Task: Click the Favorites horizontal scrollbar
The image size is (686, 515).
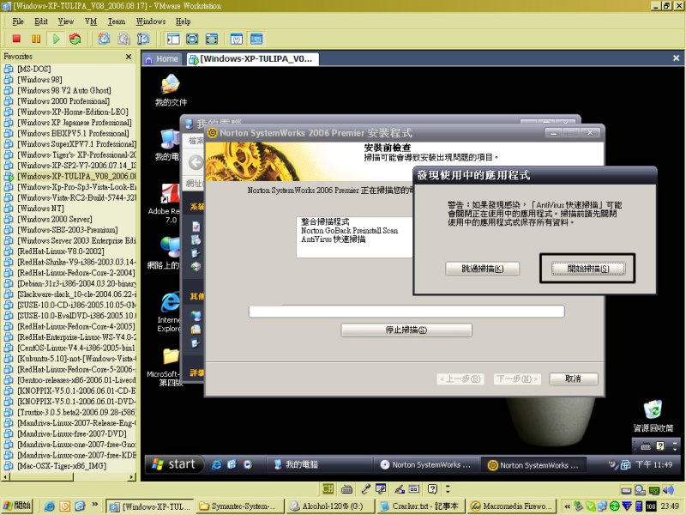Action: pyautogui.click(x=69, y=477)
